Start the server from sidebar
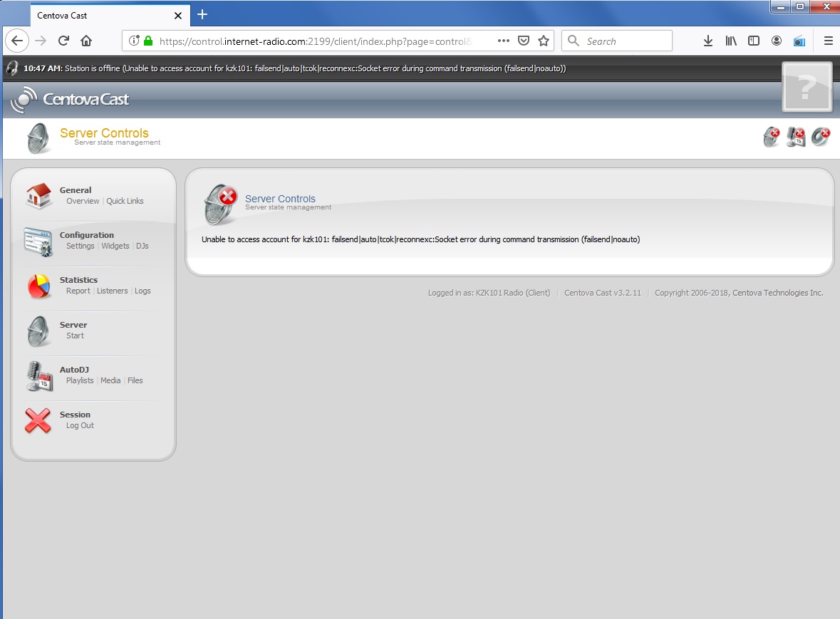This screenshot has width=840, height=619. coord(75,335)
